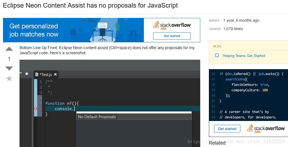Click the 'Get personalized job matches now' banner
This screenshot has width=288, height=147.
click(73, 30)
